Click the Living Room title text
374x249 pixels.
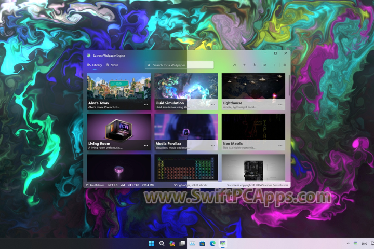pyautogui.click(x=99, y=144)
